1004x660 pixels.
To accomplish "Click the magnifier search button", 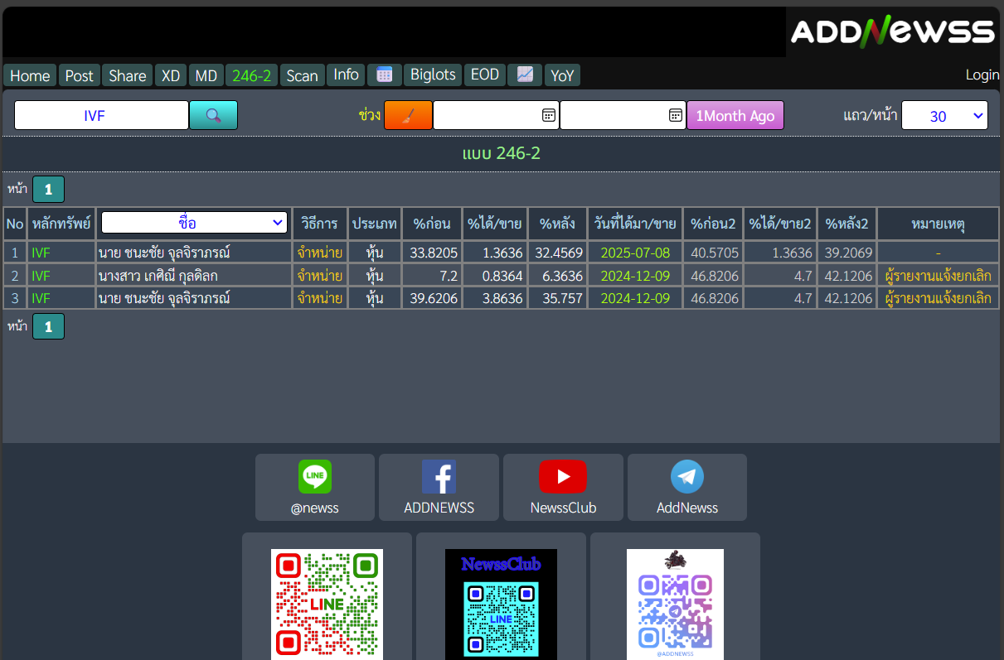I will pos(213,115).
